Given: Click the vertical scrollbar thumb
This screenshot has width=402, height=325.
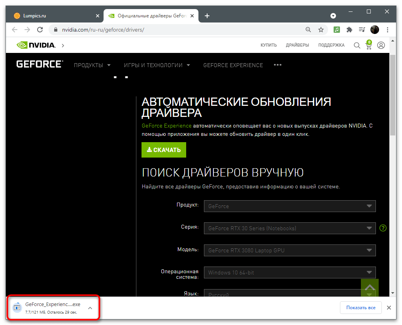Looking at the screenshot, I should (x=393, y=95).
